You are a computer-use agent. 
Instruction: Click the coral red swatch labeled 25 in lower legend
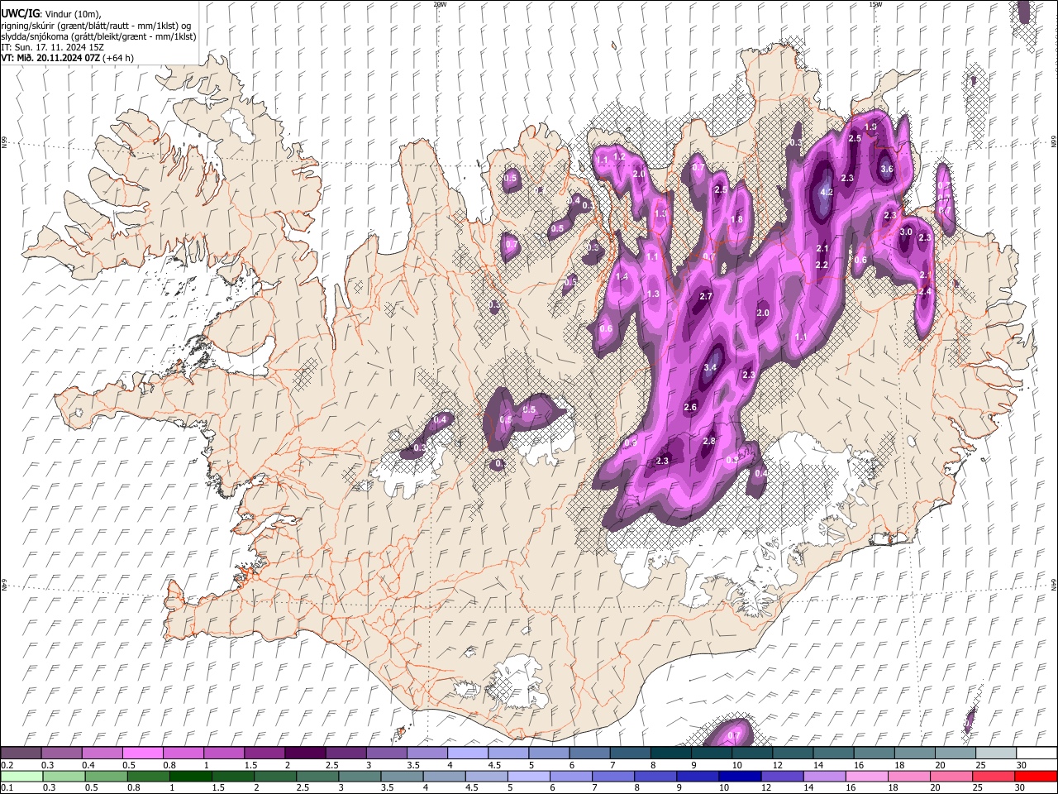coord(993,777)
